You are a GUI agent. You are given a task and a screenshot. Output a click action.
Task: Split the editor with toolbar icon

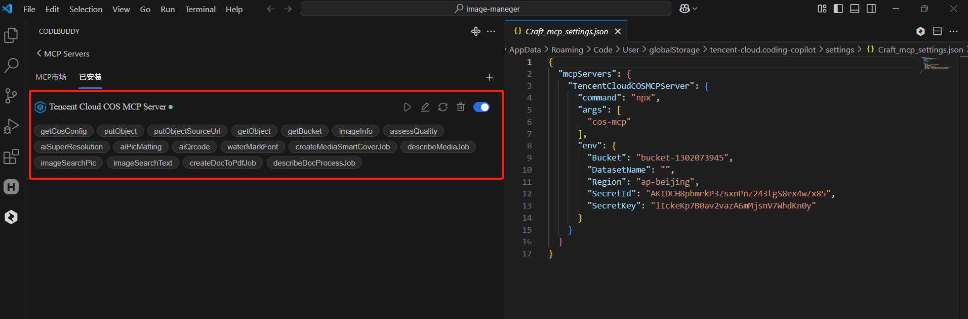938,31
